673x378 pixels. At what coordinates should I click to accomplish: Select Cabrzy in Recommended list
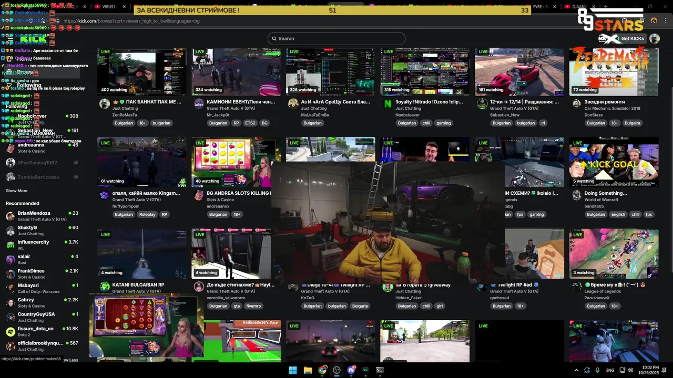pos(42,302)
